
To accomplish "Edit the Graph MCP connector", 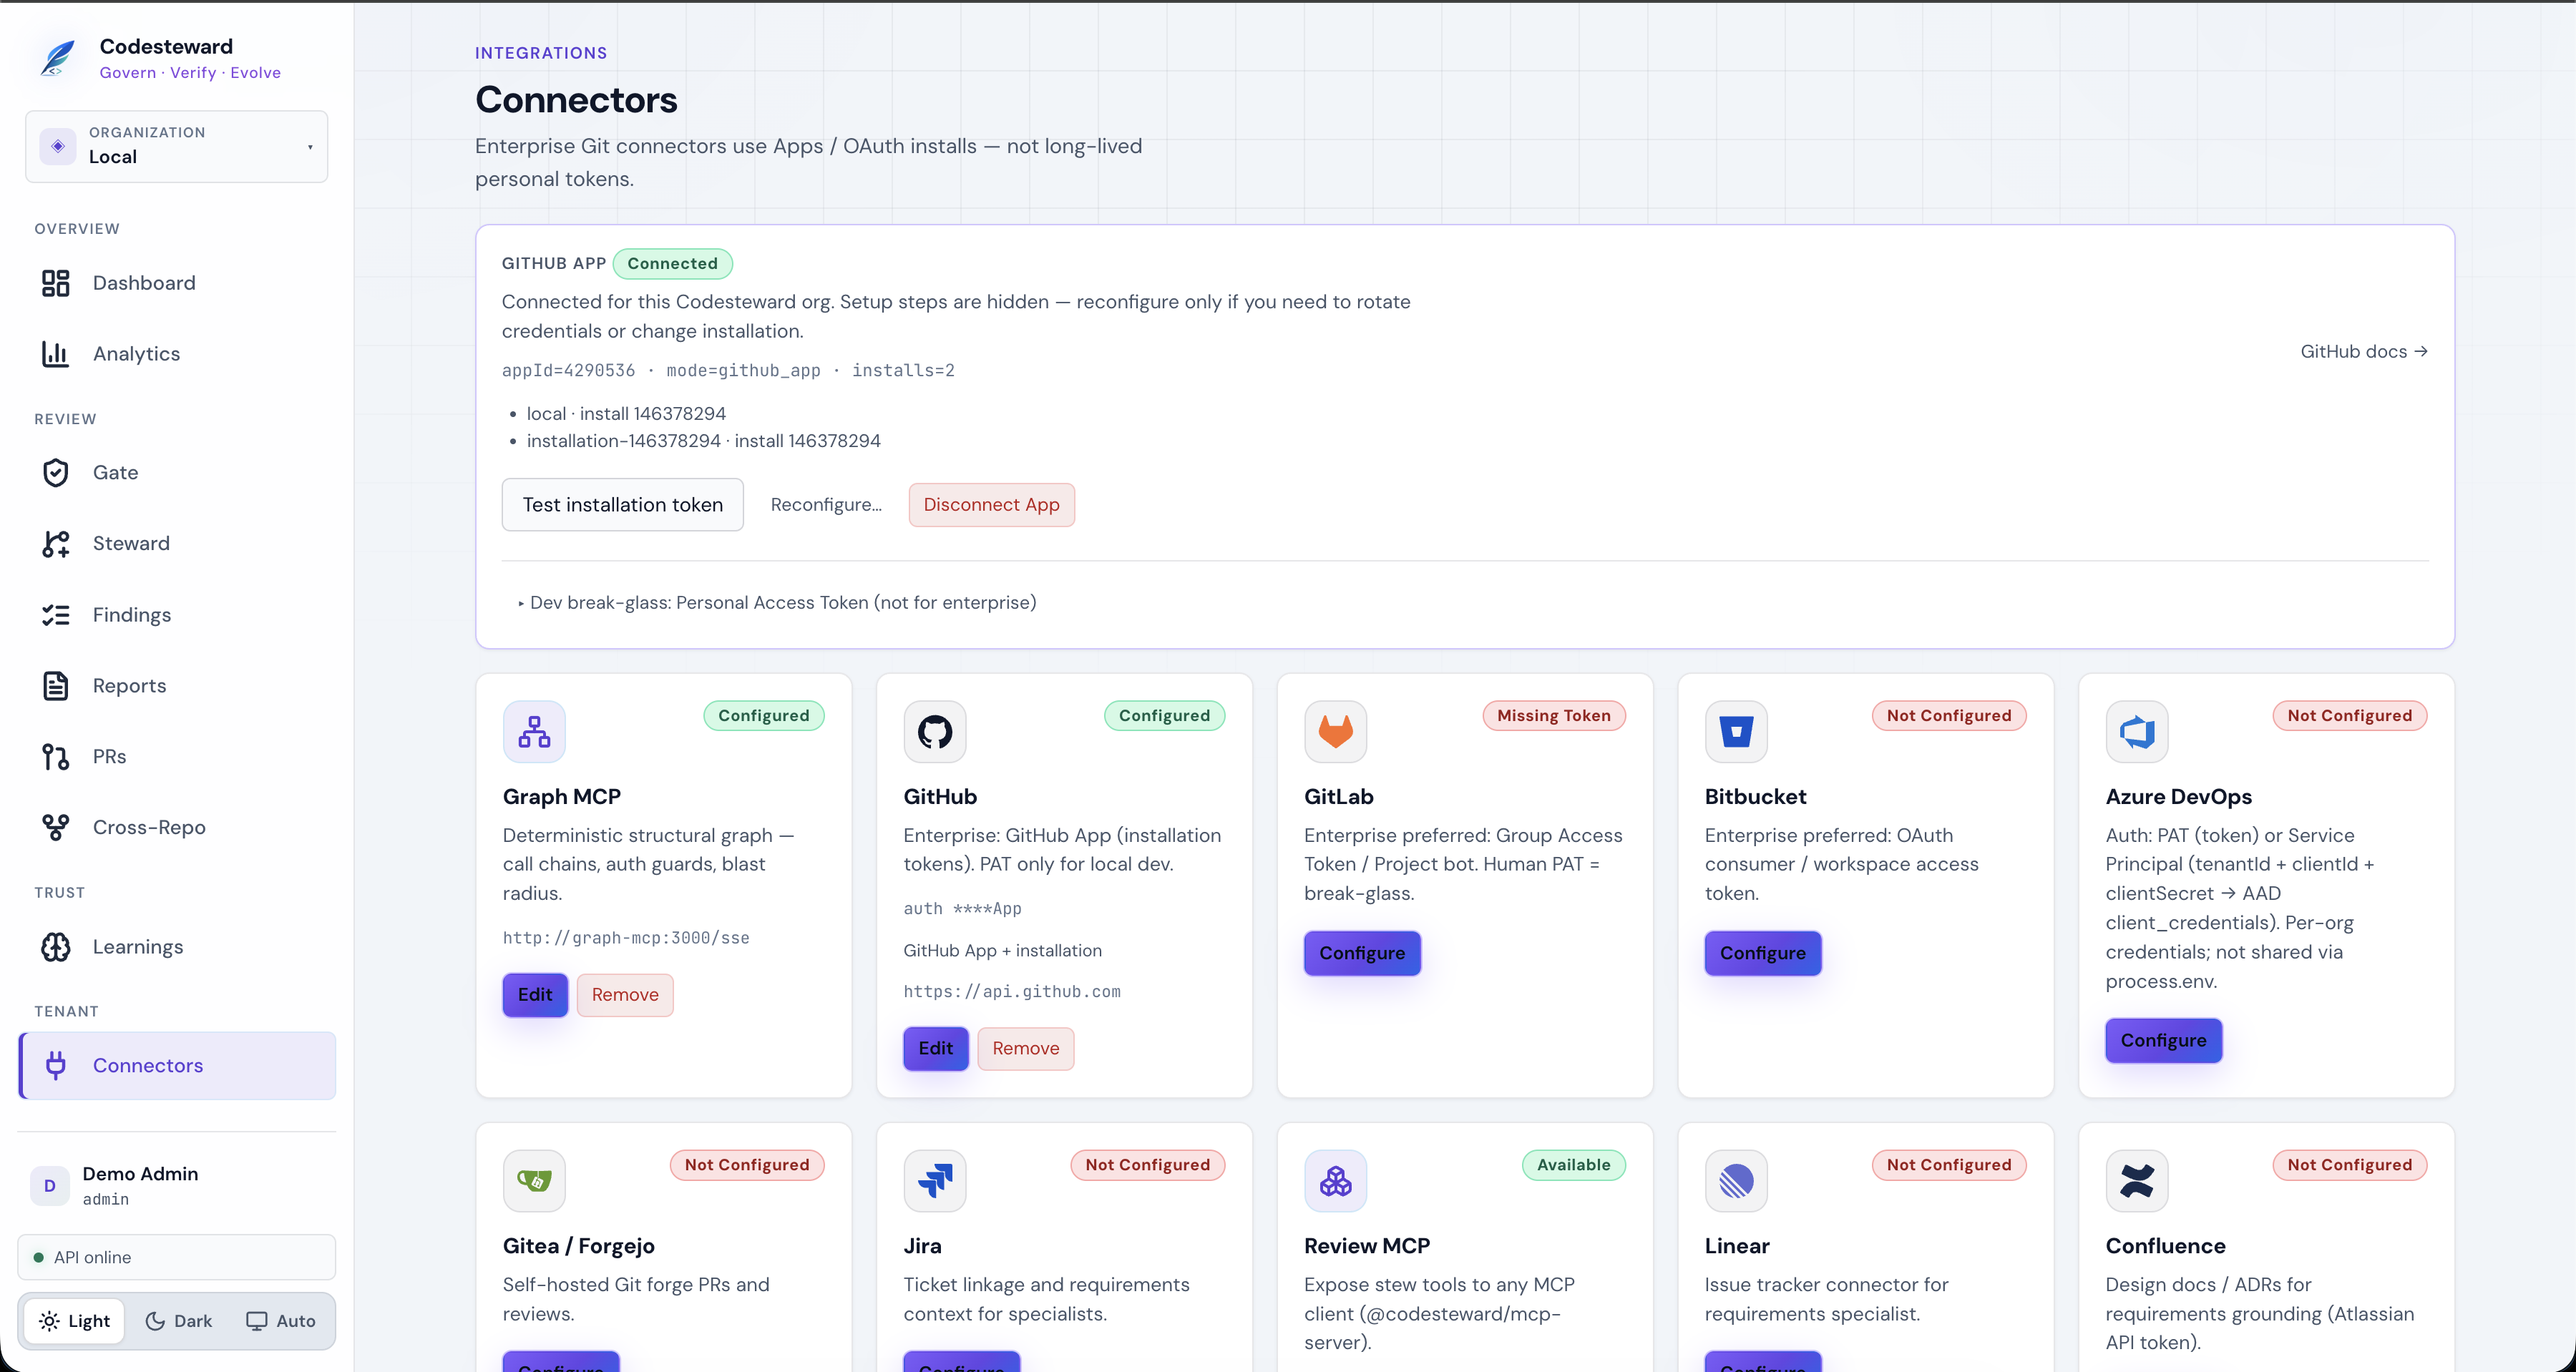I will pyautogui.click(x=535, y=995).
